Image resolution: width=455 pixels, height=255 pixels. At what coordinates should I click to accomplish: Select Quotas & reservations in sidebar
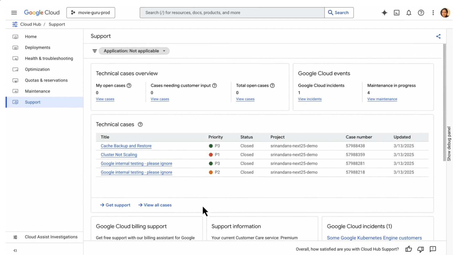point(46,80)
